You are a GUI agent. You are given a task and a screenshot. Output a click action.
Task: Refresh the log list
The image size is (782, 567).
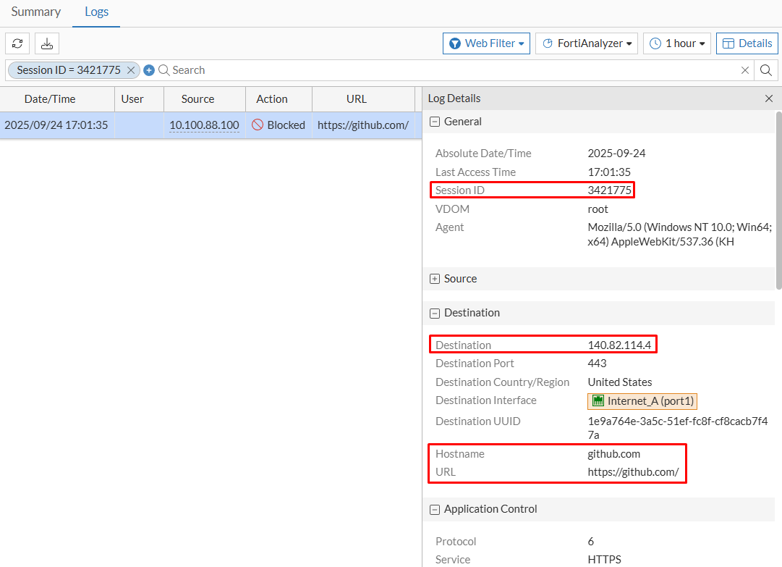click(17, 43)
